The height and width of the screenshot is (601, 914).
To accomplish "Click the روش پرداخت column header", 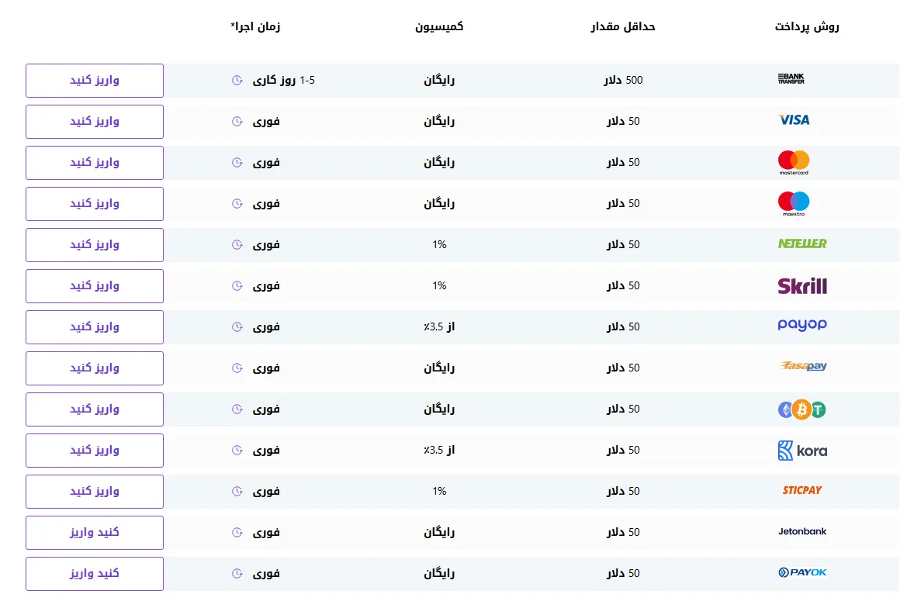I will point(806,27).
